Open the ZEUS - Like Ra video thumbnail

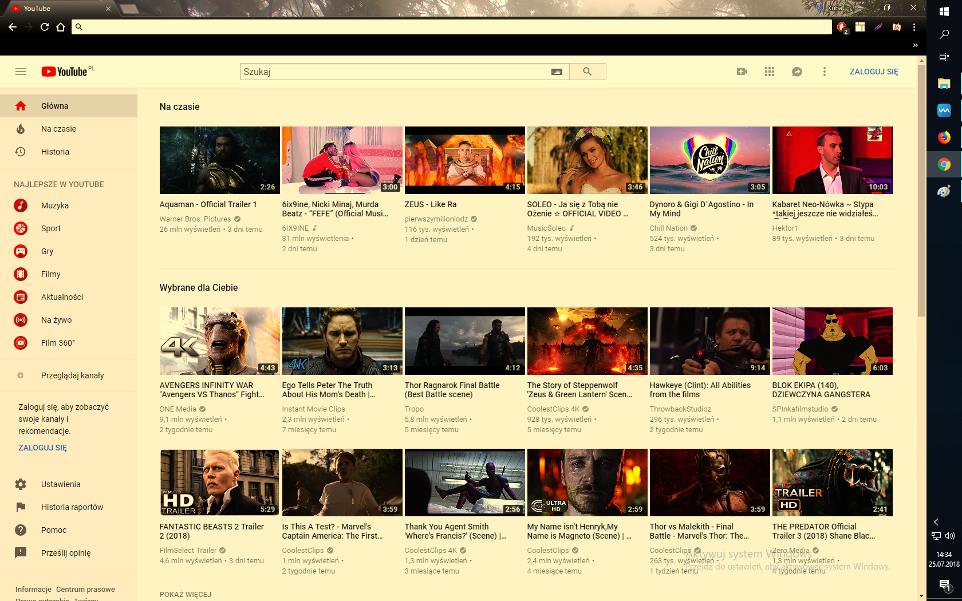[465, 160]
